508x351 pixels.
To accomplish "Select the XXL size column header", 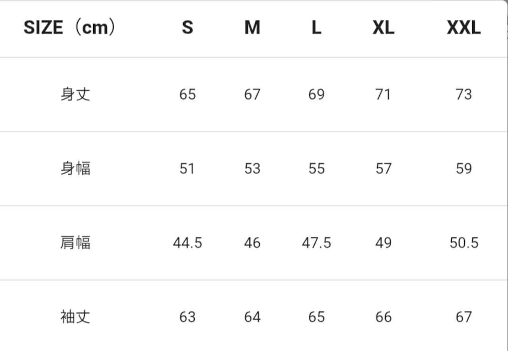I will pyautogui.click(x=464, y=28).
